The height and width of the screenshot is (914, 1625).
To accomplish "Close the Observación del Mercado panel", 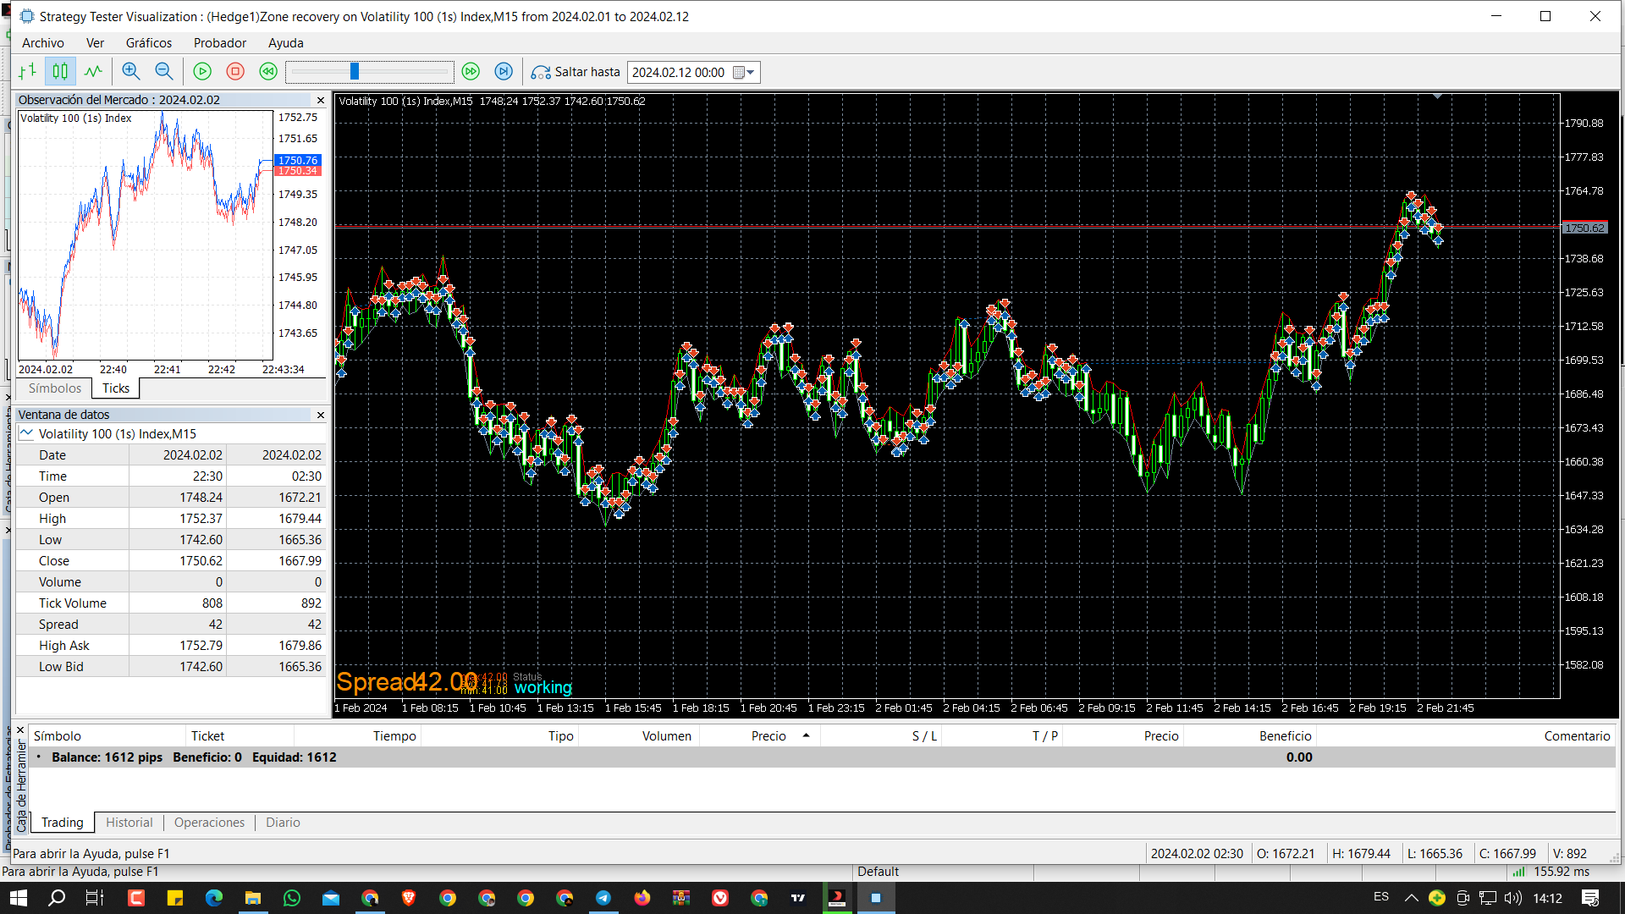I will pos(321,100).
